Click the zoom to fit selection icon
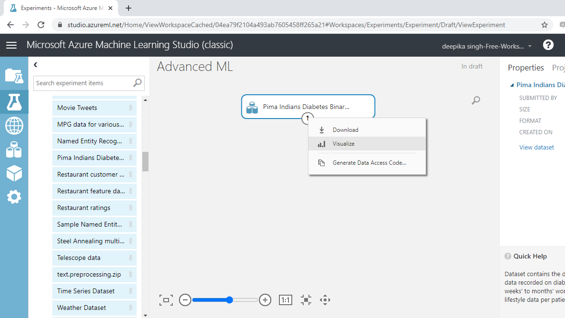Screen dimensions: 565x318 [306, 300]
